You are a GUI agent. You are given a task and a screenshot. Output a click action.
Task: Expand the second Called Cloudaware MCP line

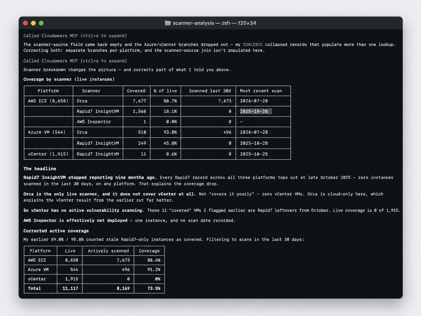pos(75,61)
